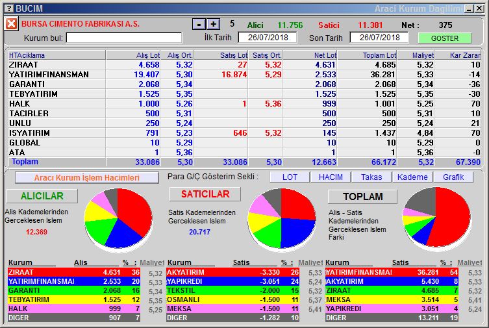Click blue YAPIKREDI row in sellers list
489x328 pixels.
pyautogui.click(x=232, y=281)
